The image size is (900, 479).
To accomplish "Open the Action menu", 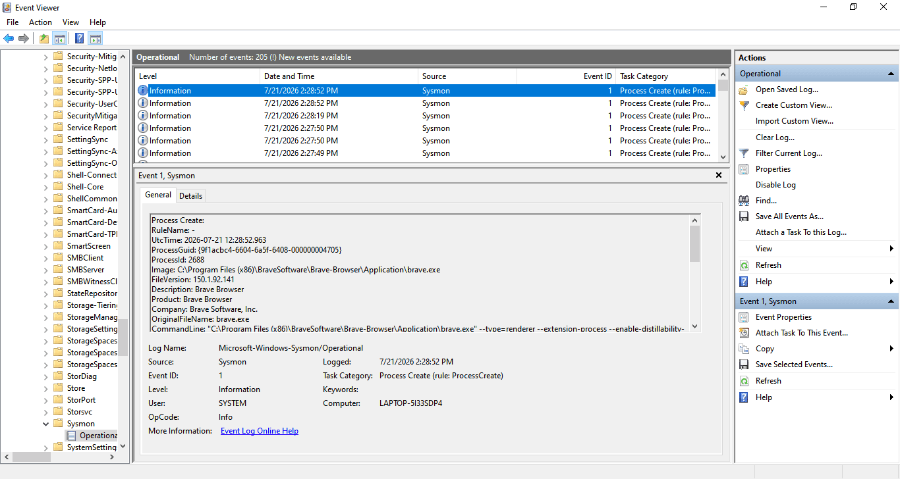I will point(40,22).
